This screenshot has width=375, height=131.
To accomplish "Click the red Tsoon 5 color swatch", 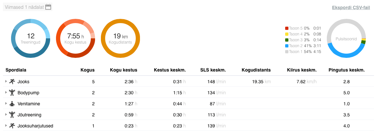I will [x=286, y=28].
